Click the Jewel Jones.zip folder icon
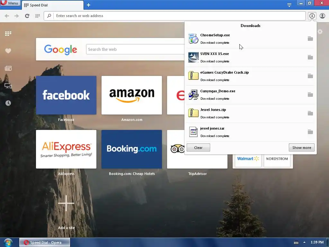The height and width of the screenshot is (247, 329). [x=193, y=113]
